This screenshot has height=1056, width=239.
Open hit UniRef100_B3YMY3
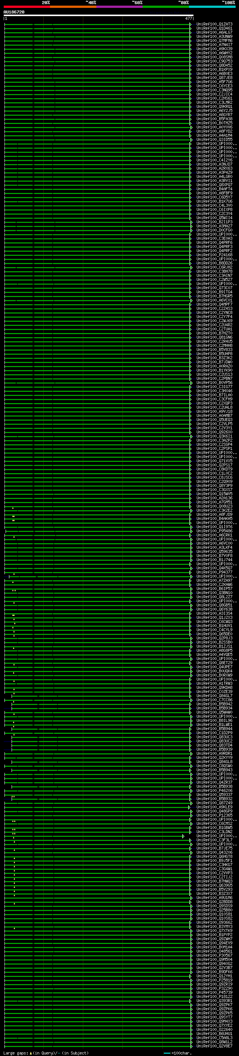point(214,927)
